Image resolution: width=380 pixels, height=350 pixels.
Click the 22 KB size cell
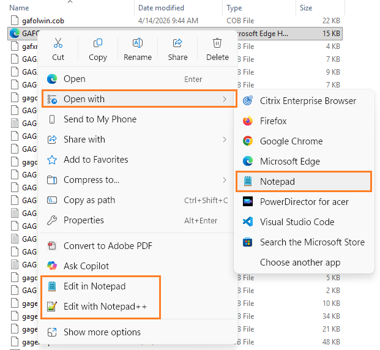coord(331,21)
